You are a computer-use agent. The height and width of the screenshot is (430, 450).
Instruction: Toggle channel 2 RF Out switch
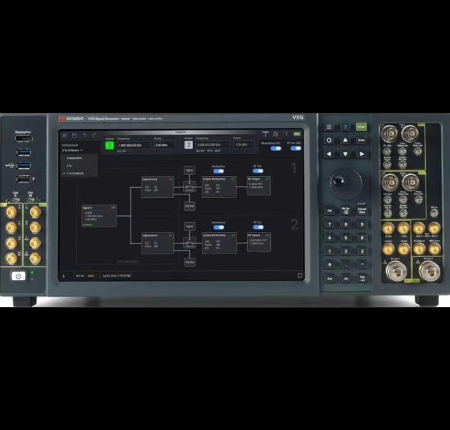[x=258, y=227]
